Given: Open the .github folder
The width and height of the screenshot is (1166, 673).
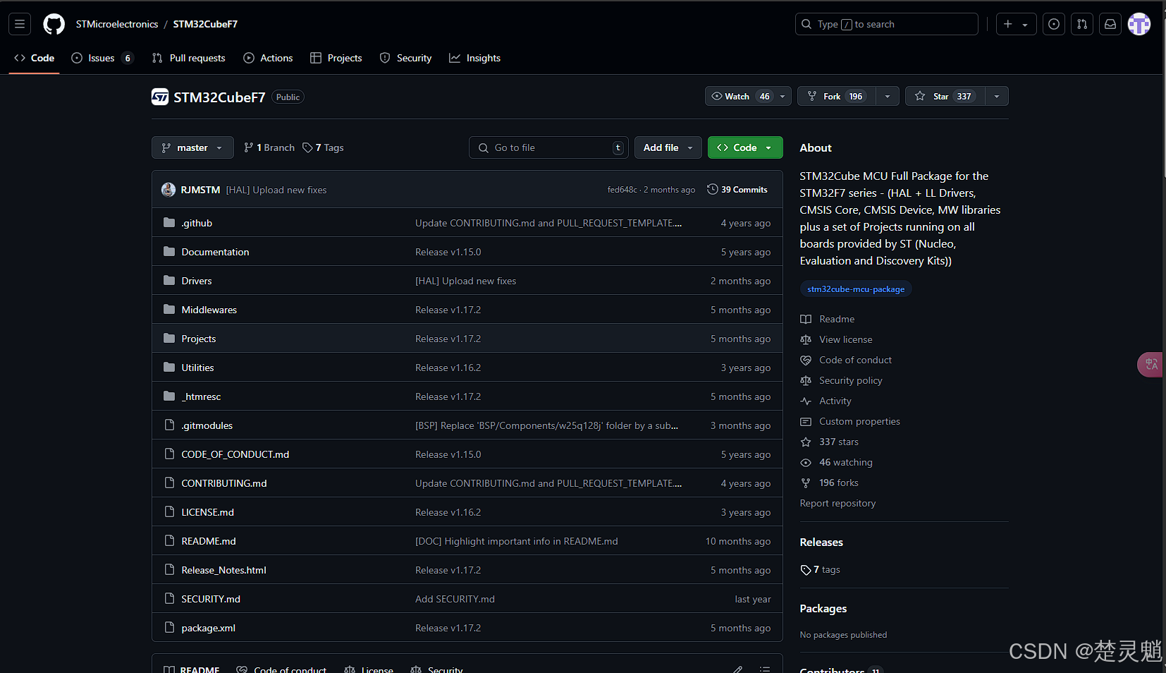Looking at the screenshot, I should click(x=197, y=223).
